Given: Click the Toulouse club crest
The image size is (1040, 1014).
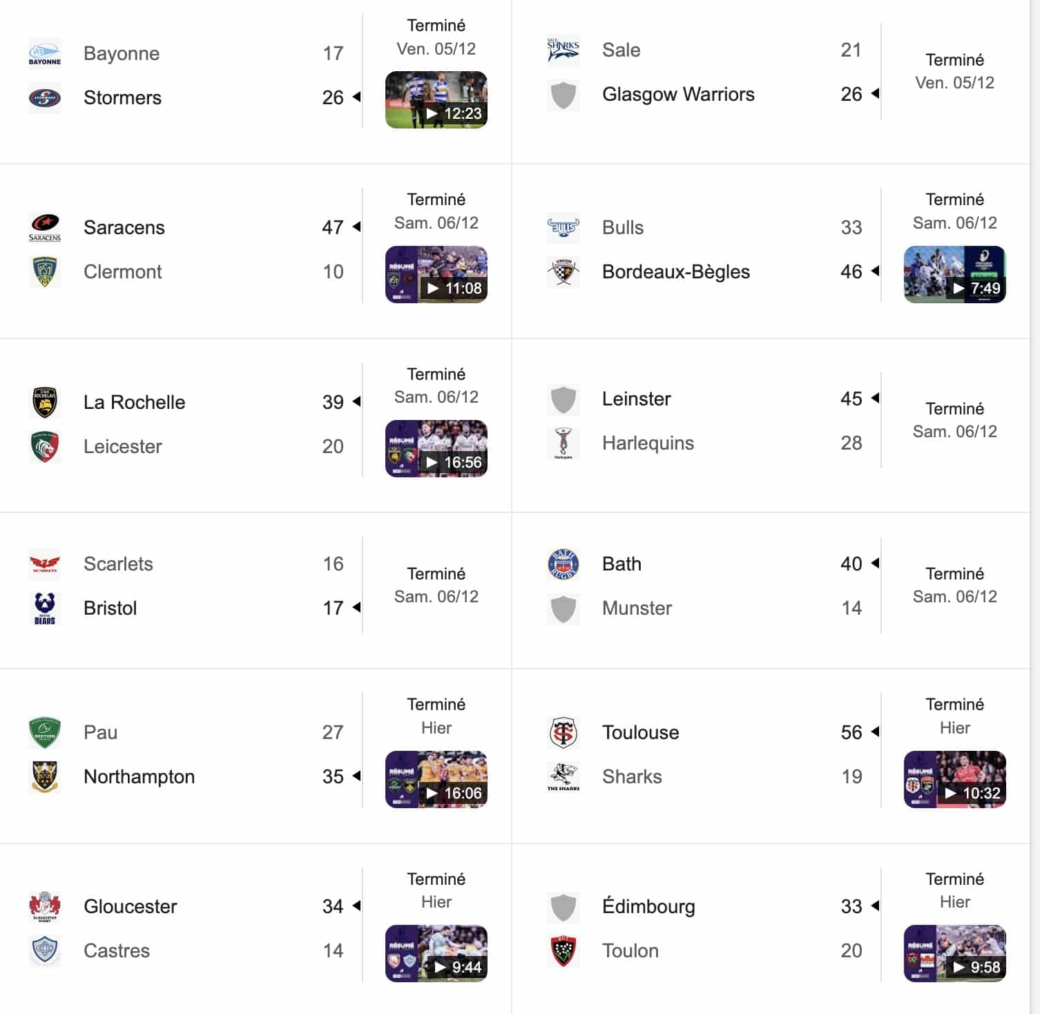Looking at the screenshot, I should pyautogui.click(x=564, y=733).
